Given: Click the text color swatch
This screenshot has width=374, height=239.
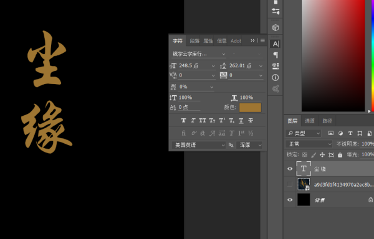Looking at the screenshot, I should [x=250, y=107].
